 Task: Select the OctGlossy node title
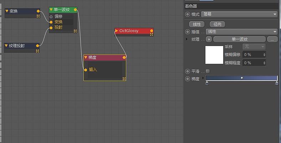[x=129, y=31]
